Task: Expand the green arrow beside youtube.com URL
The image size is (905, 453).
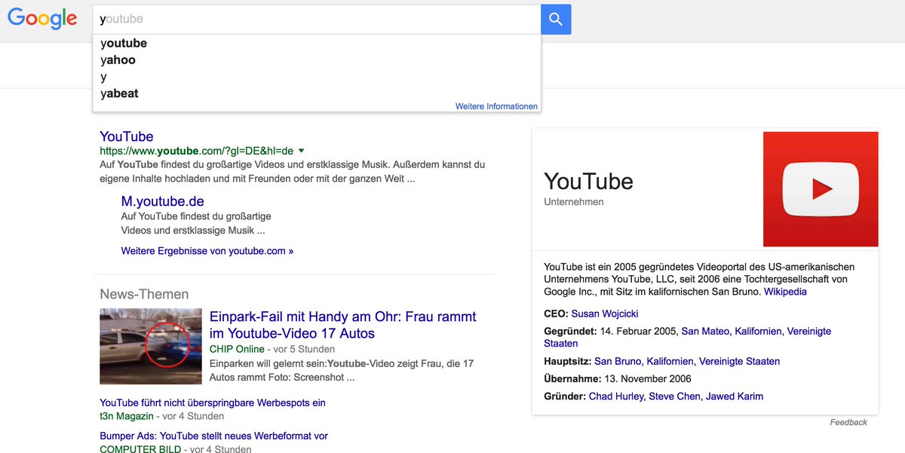Action: [301, 151]
